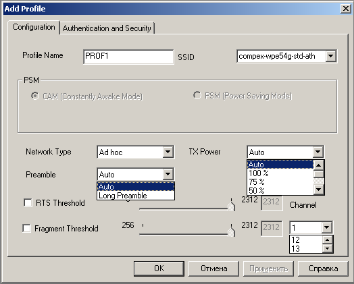
Task: Select 100 % TX Power option
Action: click(280, 173)
